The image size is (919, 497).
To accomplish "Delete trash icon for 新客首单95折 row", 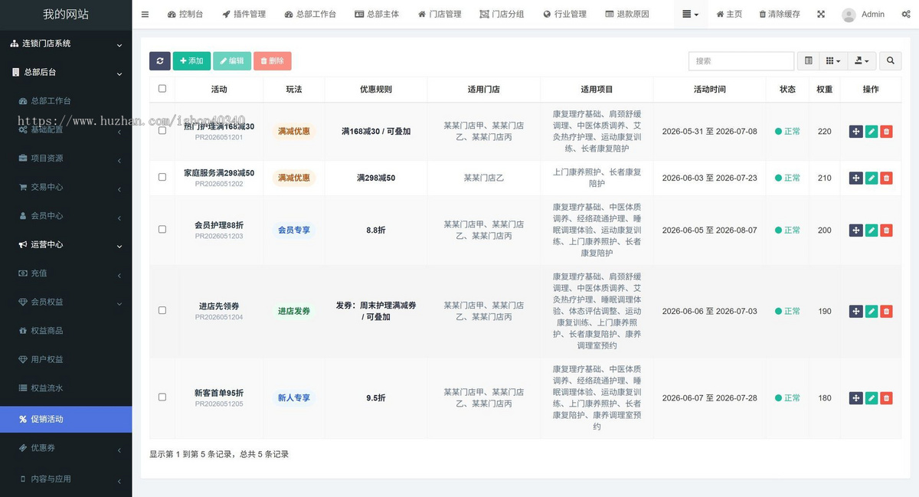I will [886, 397].
